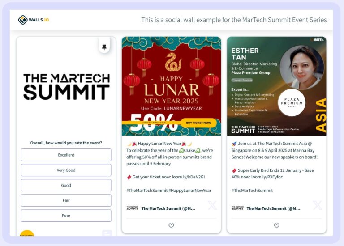Click the pin icon on survey card
This screenshot has height=246, width=344.
(104, 47)
